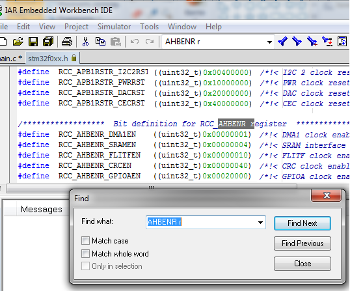Click the Close button in Find dialog

[x=303, y=264]
